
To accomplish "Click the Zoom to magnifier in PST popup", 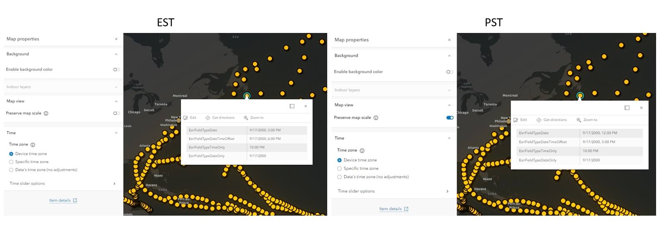I will pyautogui.click(x=579, y=120).
